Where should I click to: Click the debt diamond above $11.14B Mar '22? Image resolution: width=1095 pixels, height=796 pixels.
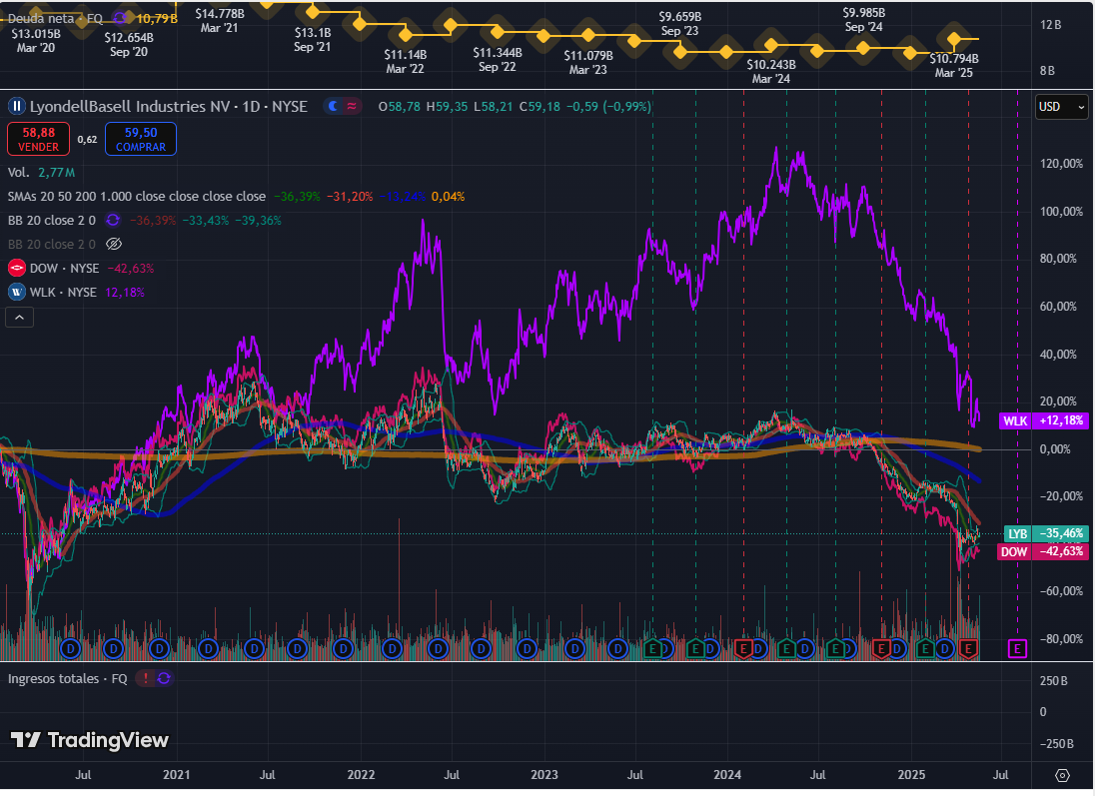pyautogui.click(x=405, y=34)
